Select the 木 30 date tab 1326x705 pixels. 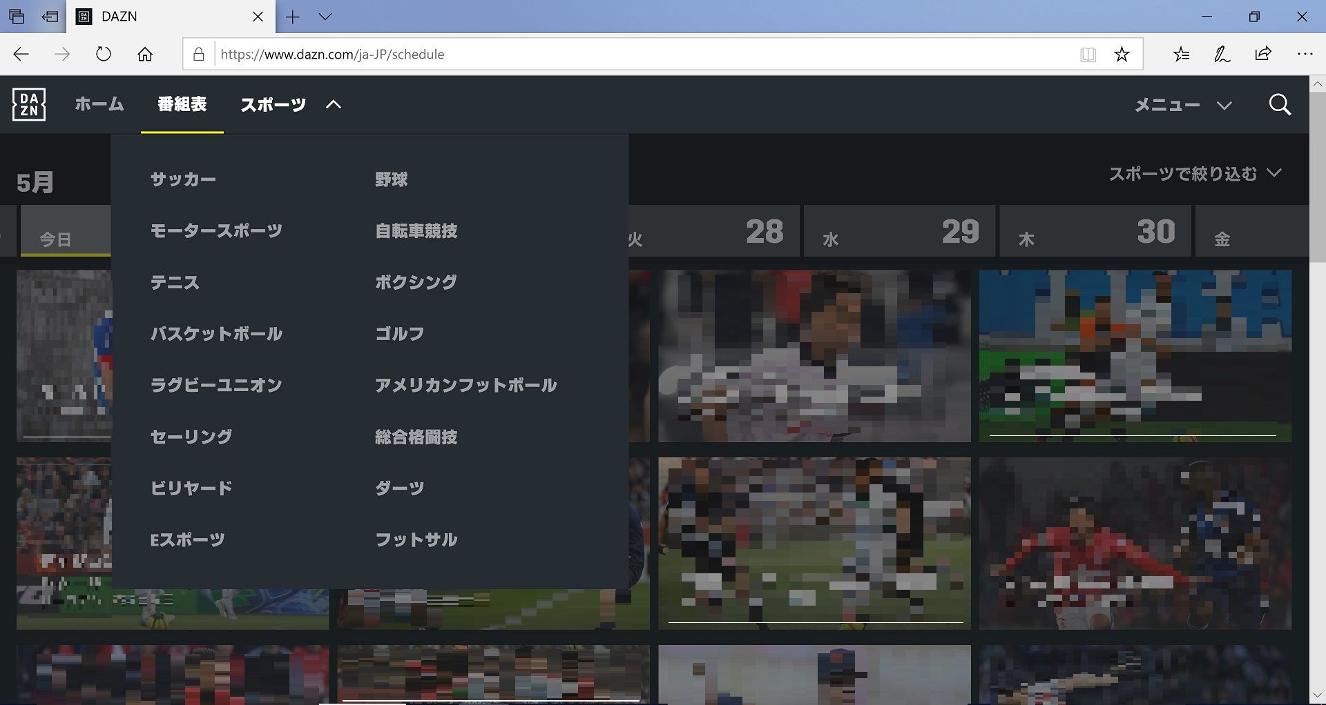(1095, 231)
